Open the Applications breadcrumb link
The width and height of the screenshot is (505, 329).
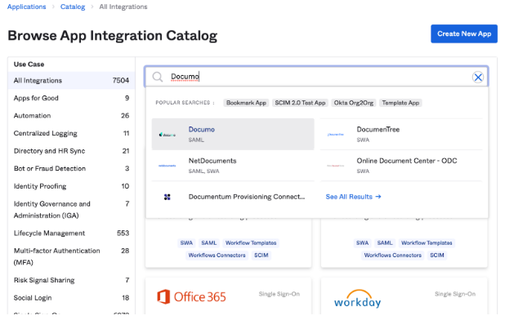coord(27,7)
